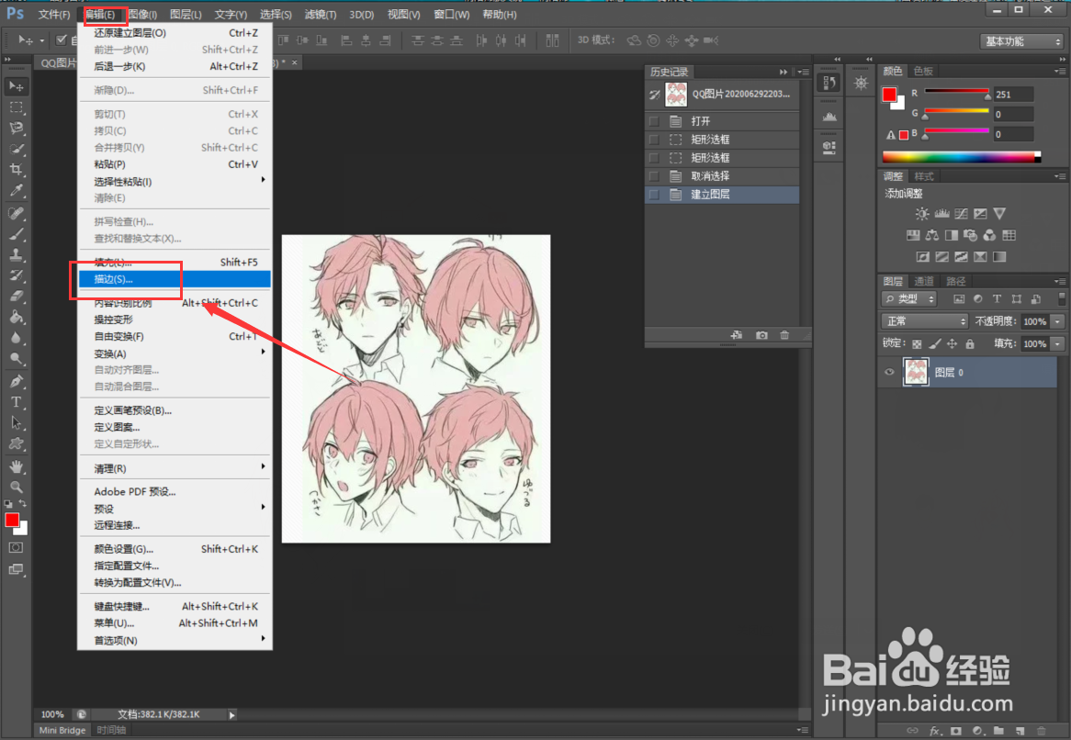Delete current state in History panel

[784, 335]
